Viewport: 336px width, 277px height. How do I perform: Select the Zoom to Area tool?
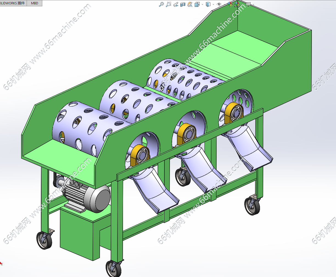[169, 4]
